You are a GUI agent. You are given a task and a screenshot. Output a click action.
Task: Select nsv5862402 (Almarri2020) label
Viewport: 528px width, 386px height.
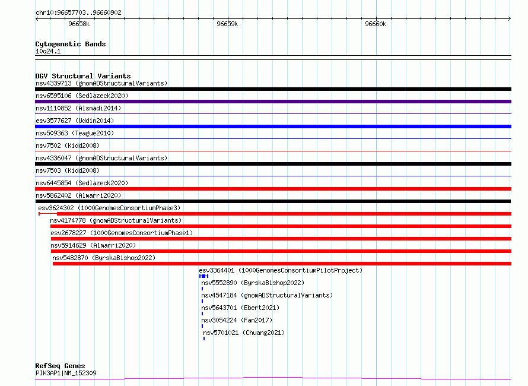[78, 195]
